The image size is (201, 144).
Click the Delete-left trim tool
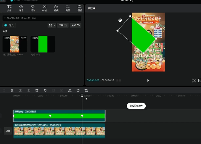(20, 90)
